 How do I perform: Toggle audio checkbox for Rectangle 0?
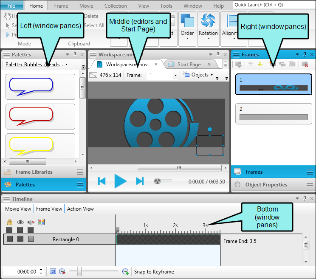[31, 239]
